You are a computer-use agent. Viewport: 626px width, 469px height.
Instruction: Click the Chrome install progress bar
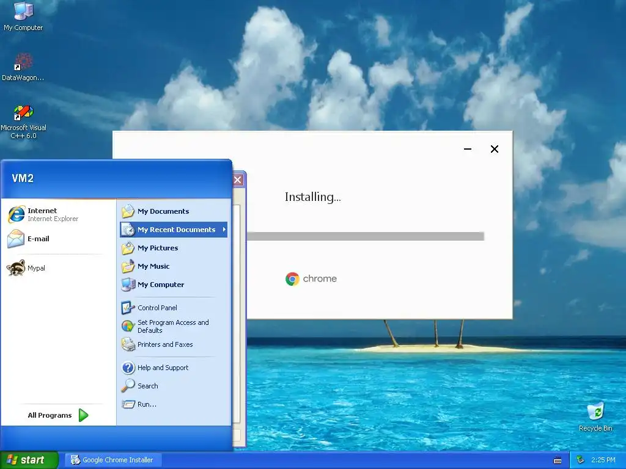[x=366, y=236]
